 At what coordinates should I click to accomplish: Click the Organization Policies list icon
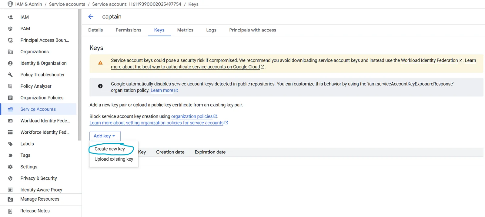pyautogui.click(x=10, y=98)
